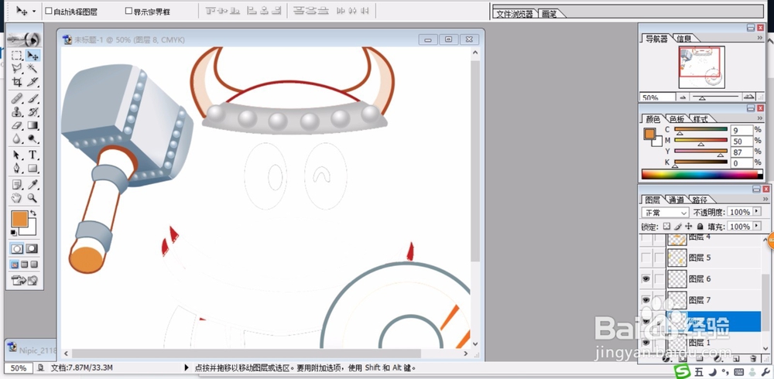Screen dimensions: 774x379
Task: Select the Dodge tool
Action: 33,138
